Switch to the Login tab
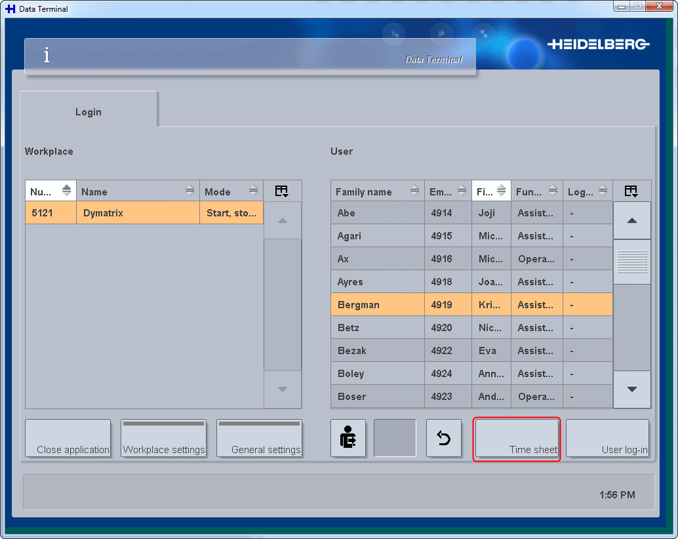 pyautogui.click(x=88, y=111)
